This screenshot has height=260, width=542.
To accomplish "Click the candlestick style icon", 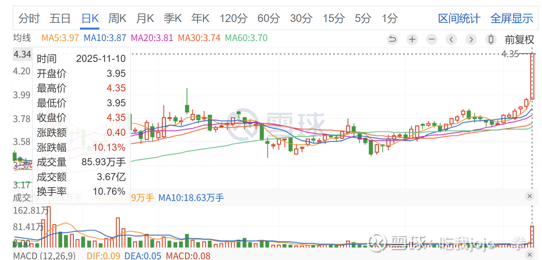I will [491, 39].
